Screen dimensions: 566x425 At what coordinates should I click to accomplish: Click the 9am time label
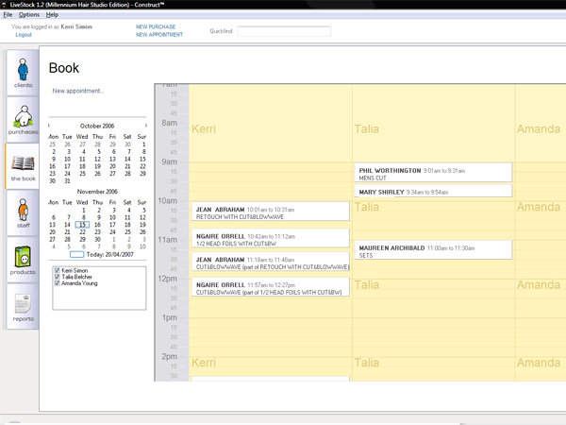coord(169,161)
